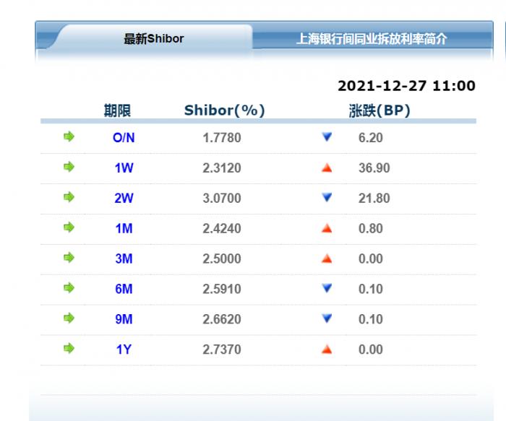
Task: Click the 1M change value 0.80
Action: [370, 228]
